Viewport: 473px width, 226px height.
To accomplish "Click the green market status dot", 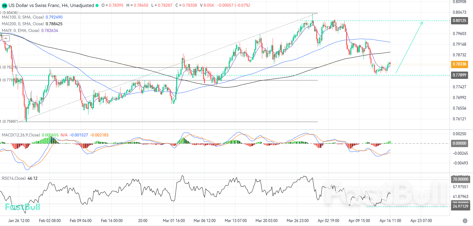I will 97,5.
